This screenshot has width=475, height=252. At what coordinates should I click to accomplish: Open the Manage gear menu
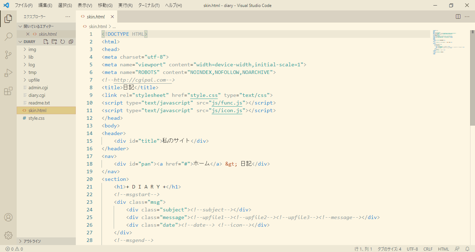[x=8, y=235]
